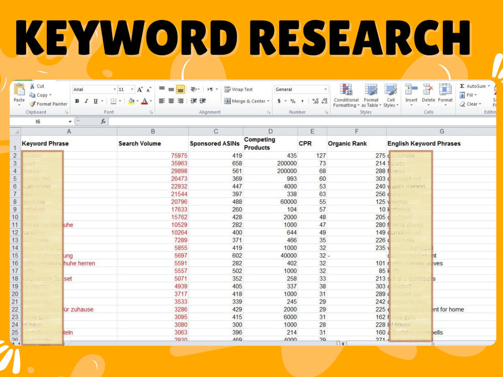This screenshot has width=503, height=377.
Task: Click the text direction icon
Action: click(210, 89)
